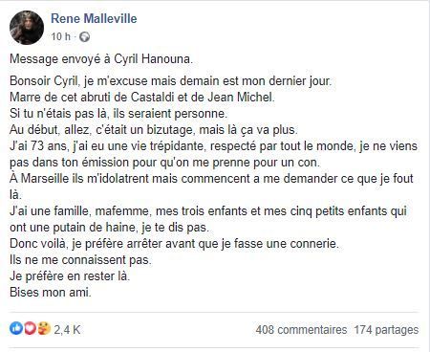This screenshot has width=430, height=352.
Task: Click the line "Message envoyé à Cyril Hanouna."
Action: (x=101, y=59)
